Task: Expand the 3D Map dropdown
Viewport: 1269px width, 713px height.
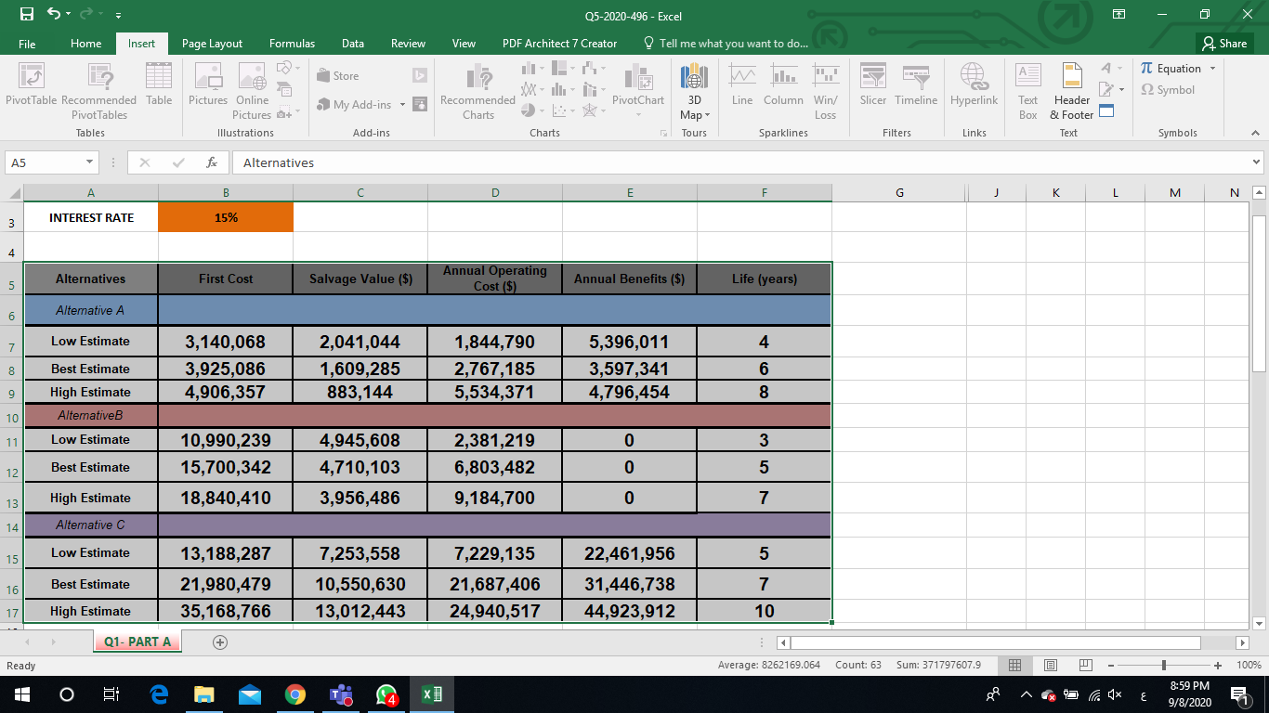Action: point(707,115)
